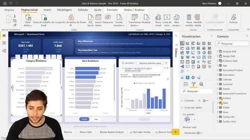Click the Campos Pesquisar search box
The height and width of the screenshot is (140, 250).
232,44
